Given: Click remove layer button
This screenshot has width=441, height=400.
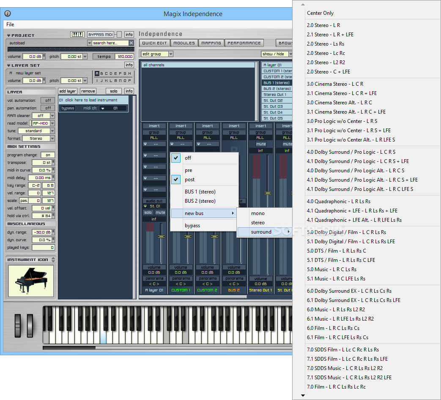Looking at the screenshot, I should click(88, 91).
